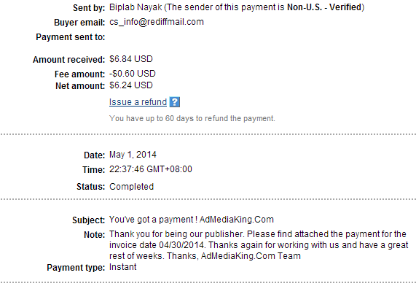The width and height of the screenshot is (416, 286).
Task: Click the AdMediaKing.Com Team signature text
Action: pyautogui.click(x=251, y=256)
